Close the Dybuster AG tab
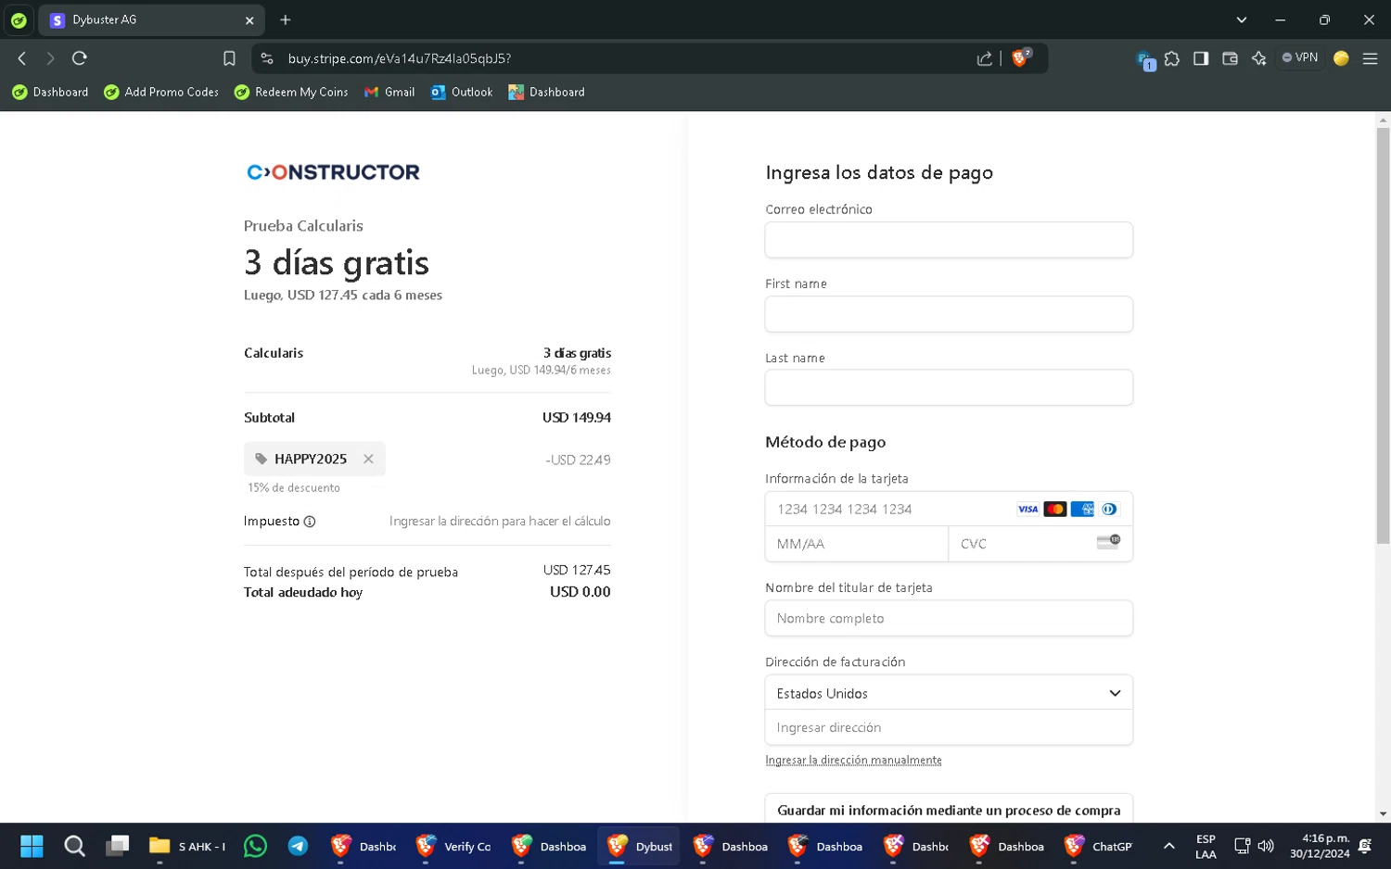The width and height of the screenshot is (1391, 869). pos(249,19)
